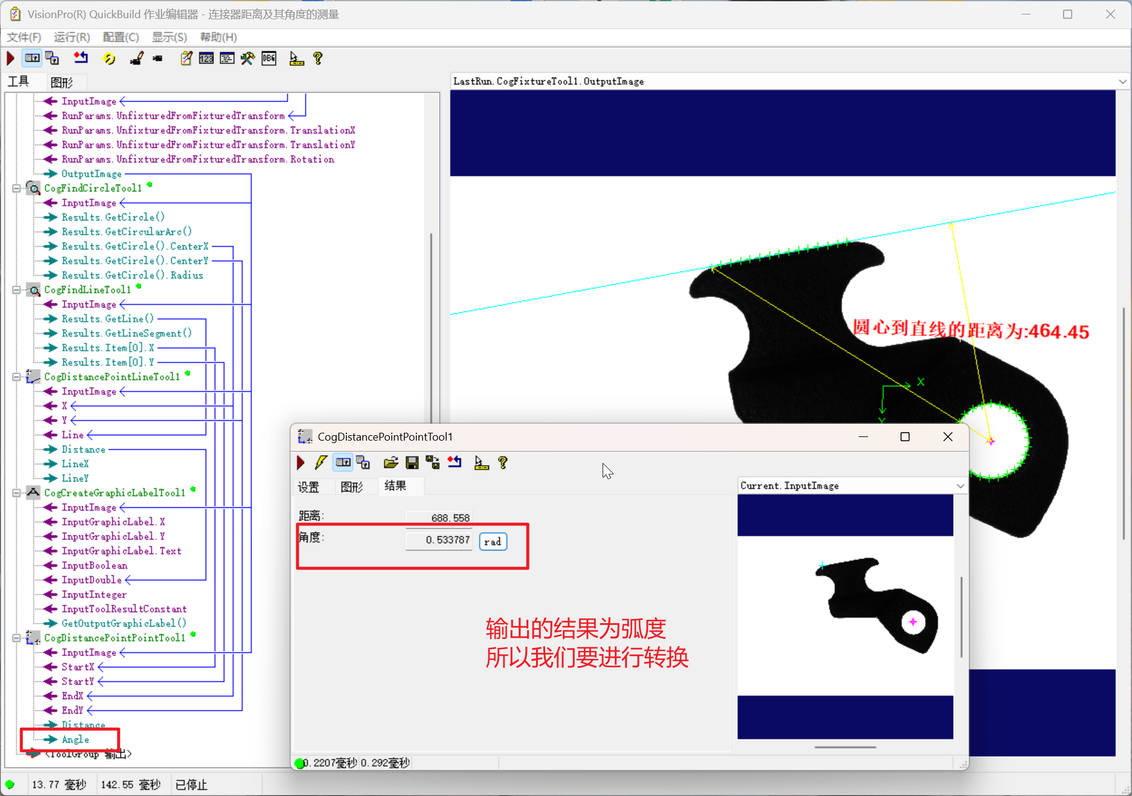The height and width of the screenshot is (796, 1132).
Task: Toggle the rad angle unit button
Action: tap(493, 542)
